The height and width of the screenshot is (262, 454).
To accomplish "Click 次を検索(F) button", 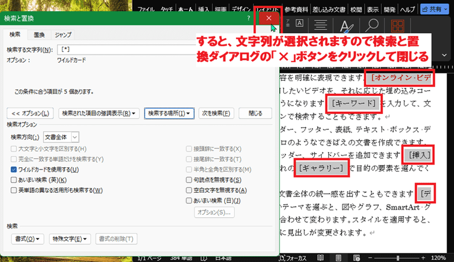I will [216, 113].
